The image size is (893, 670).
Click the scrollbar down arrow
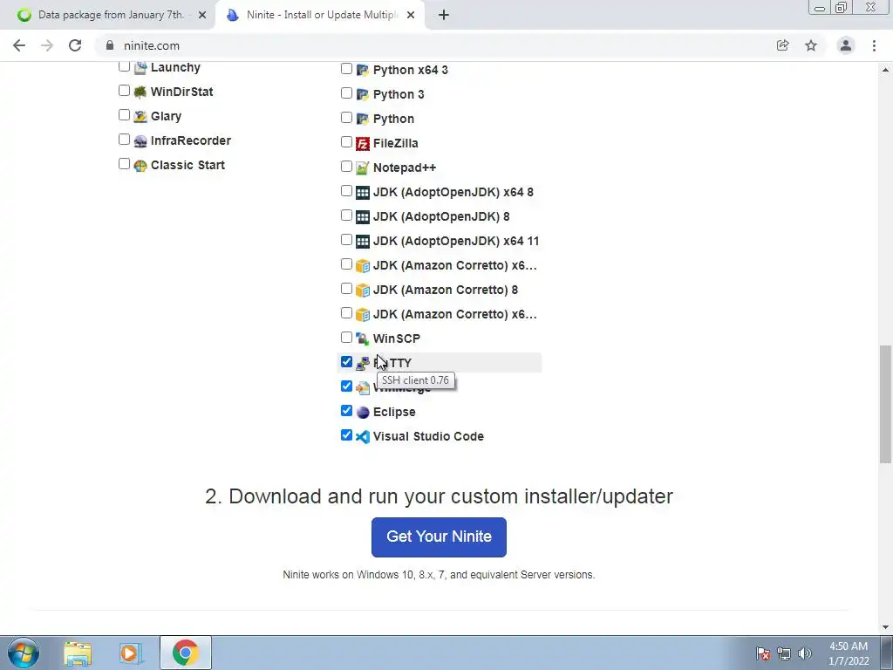click(885, 627)
